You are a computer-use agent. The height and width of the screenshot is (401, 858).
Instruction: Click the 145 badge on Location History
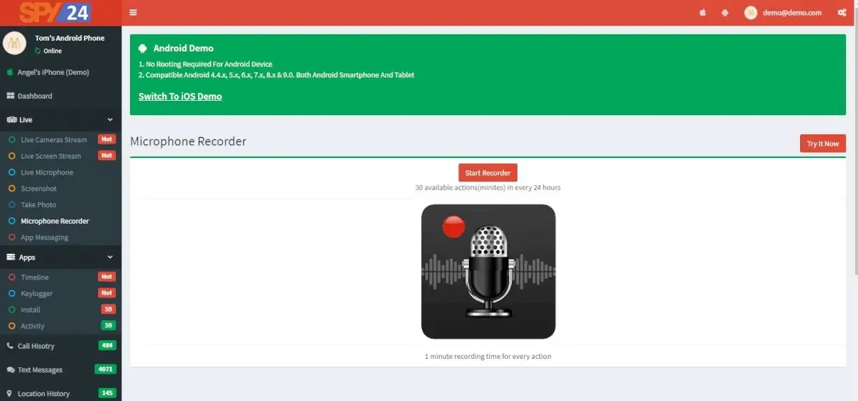pos(107,393)
